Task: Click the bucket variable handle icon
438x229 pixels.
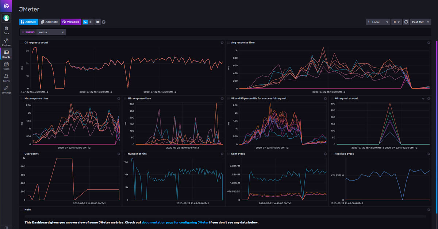Action: [x=23, y=32]
